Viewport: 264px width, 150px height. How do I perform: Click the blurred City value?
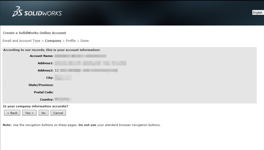(x=63, y=78)
